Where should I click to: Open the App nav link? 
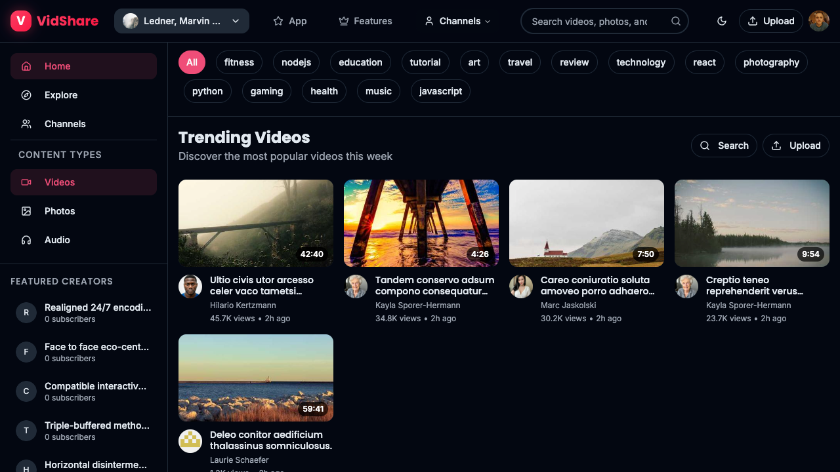coord(290,21)
